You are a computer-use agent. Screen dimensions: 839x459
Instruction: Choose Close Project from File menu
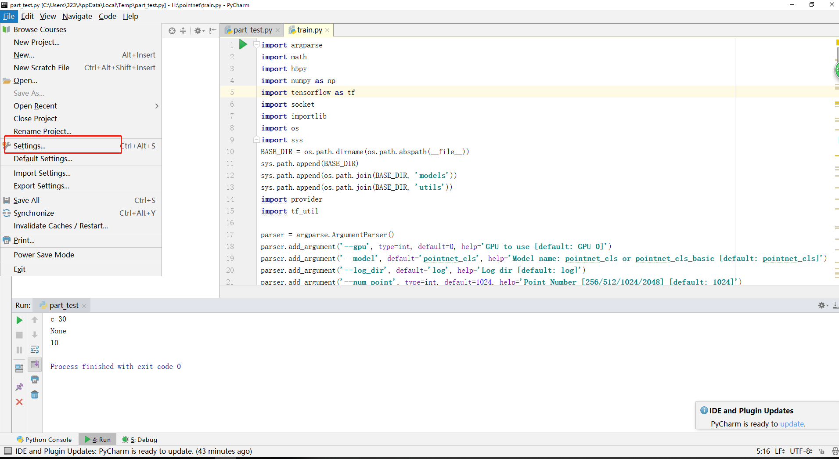pos(81,119)
